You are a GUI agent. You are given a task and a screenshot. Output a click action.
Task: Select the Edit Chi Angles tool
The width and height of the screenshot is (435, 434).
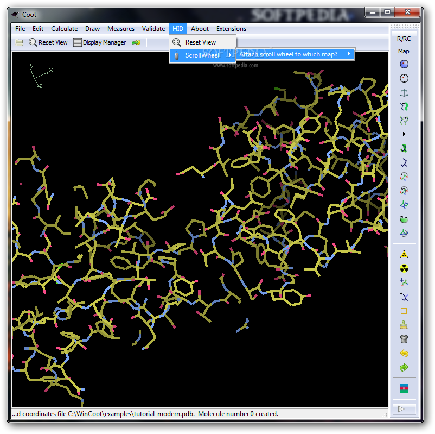pyautogui.click(x=404, y=177)
